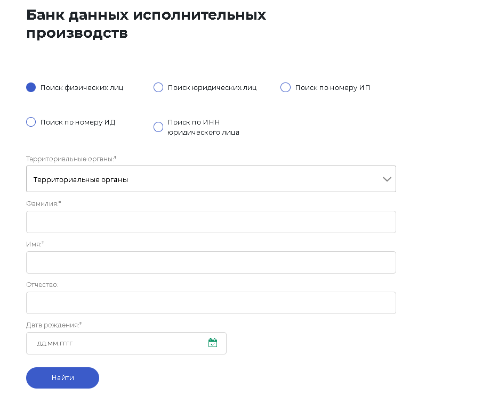The image size is (490, 396).
Task: Click the Поиск юридических лиц label text
Action: click(212, 88)
